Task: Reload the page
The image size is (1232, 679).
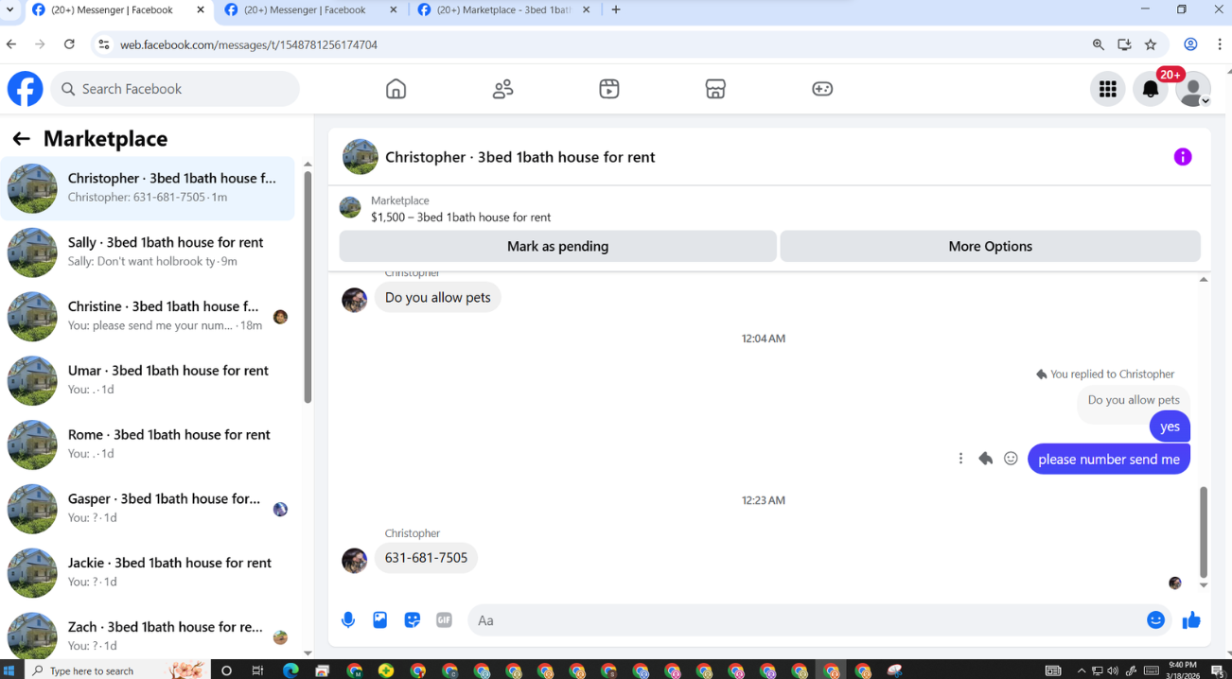Action: 69,44
